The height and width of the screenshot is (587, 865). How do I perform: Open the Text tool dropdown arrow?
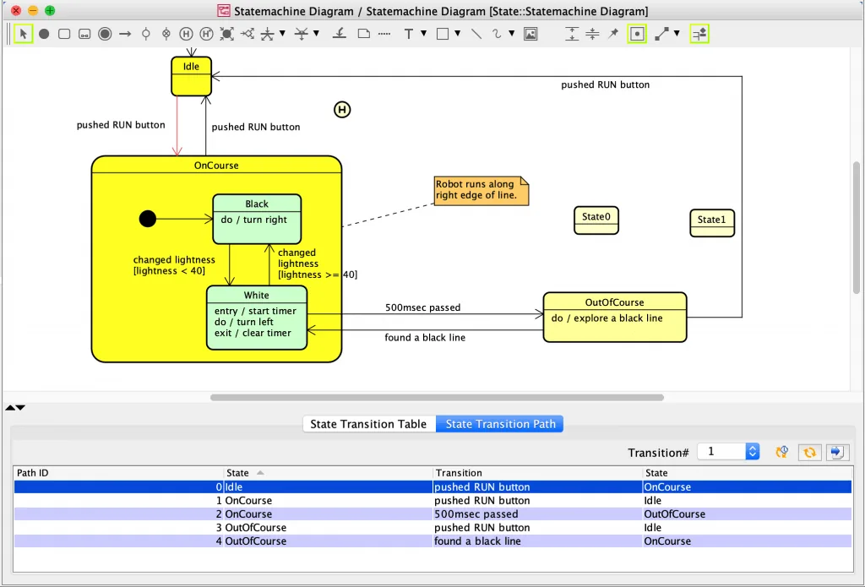[424, 34]
